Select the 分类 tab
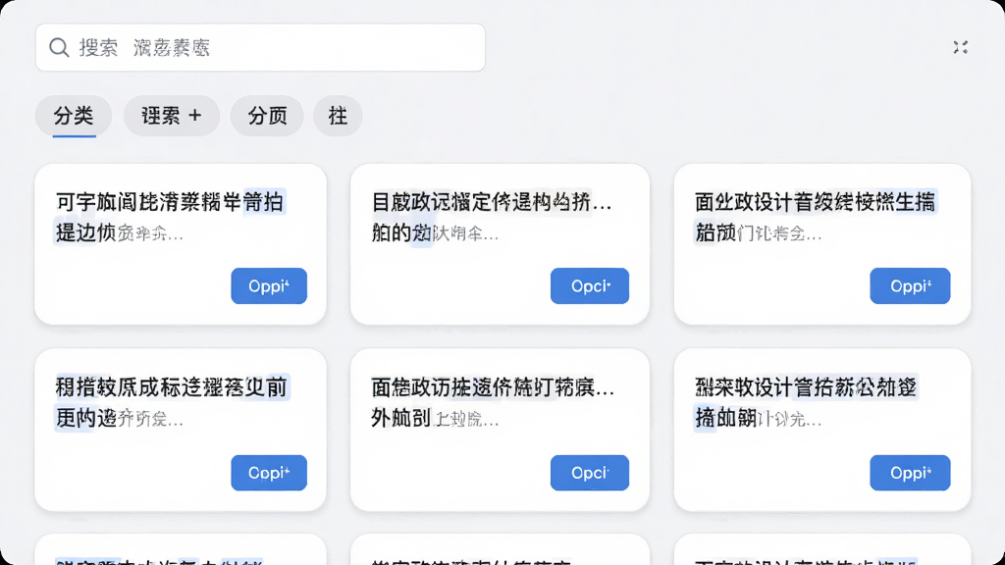This screenshot has height=565, width=1005. 74,116
